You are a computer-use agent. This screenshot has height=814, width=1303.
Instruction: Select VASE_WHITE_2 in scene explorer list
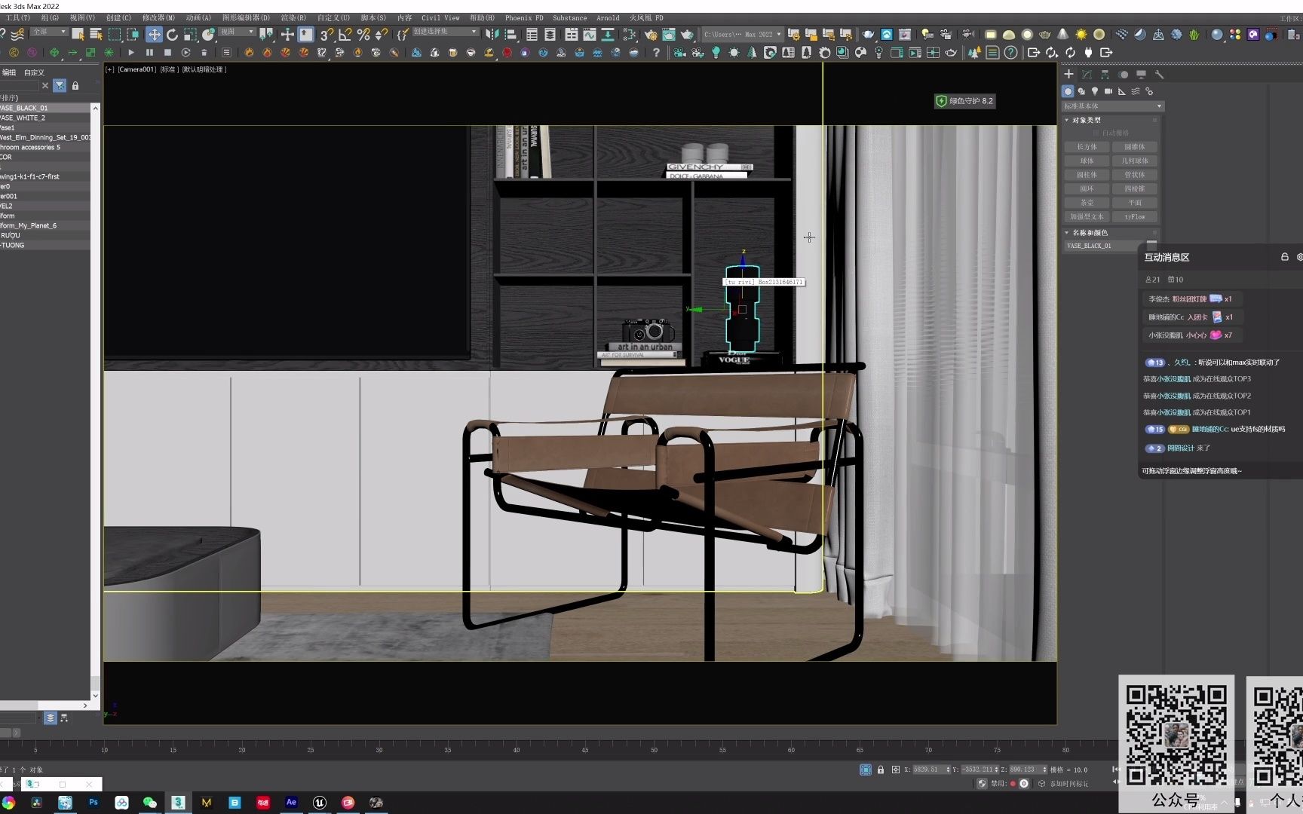45,118
